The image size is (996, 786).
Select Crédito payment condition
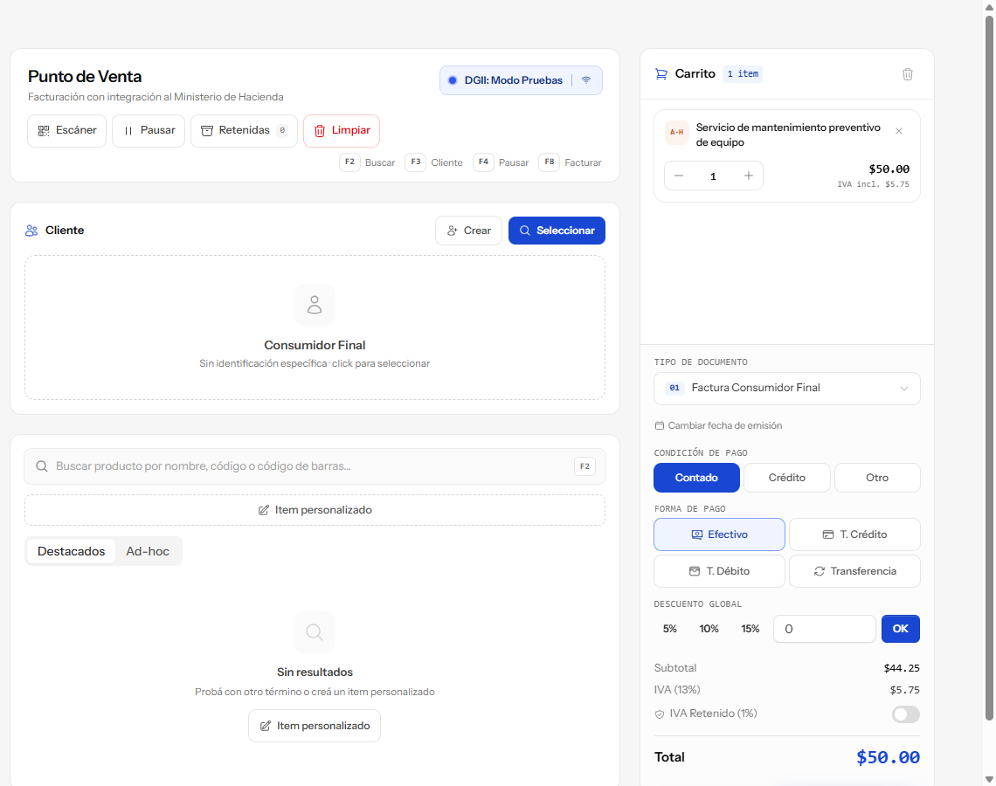pyautogui.click(x=787, y=478)
